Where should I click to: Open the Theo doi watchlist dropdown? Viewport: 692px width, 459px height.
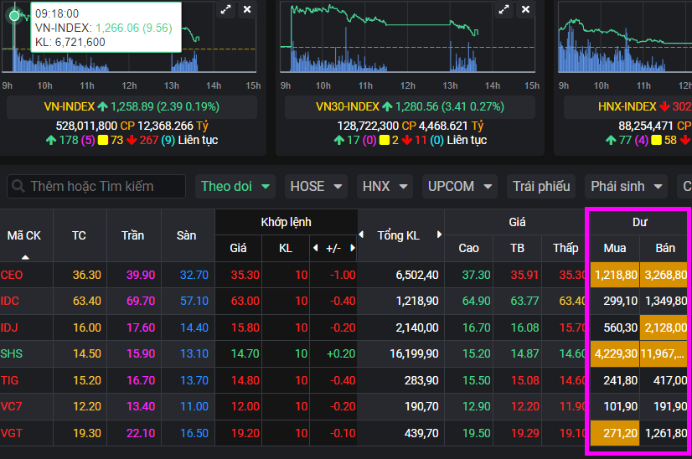point(236,186)
